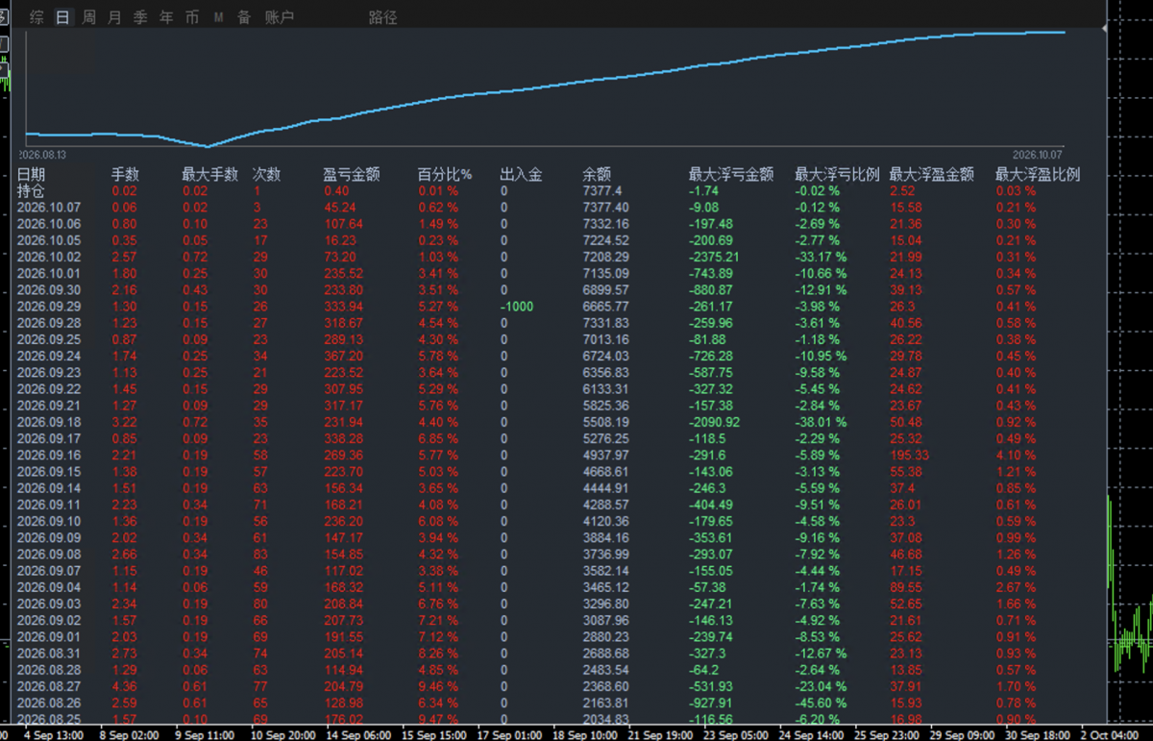Click the 2026.10.07 chart end date label

point(1038,154)
